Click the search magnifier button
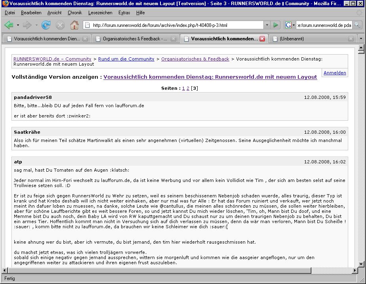Screen dimensions: 366x284 [357, 25]
